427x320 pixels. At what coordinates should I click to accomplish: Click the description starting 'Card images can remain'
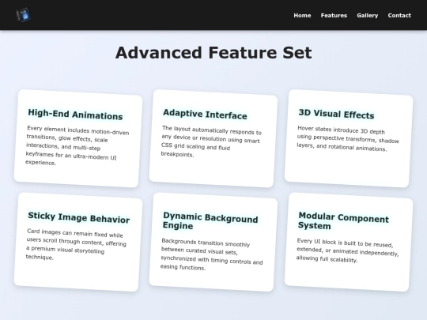76,244
